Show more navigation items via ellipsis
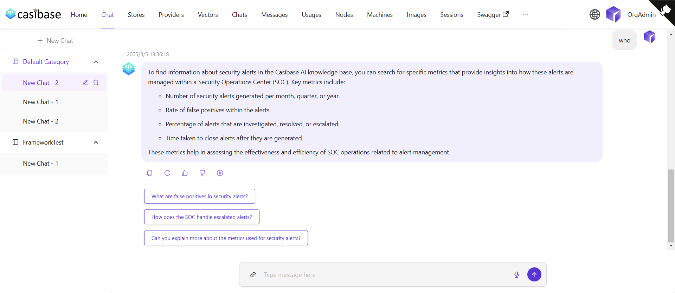Image resolution: width=675 pixels, height=293 pixels. pyautogui.click(x=526, y=15)
